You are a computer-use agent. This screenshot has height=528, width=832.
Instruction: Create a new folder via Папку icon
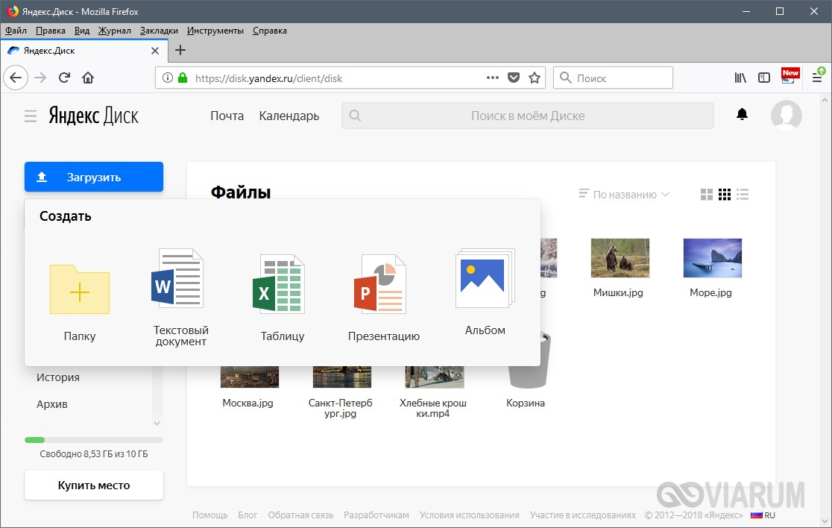(x=80, y=290)
